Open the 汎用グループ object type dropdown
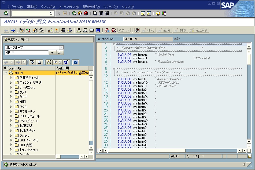255x170 pixels. tap(61, 48)
